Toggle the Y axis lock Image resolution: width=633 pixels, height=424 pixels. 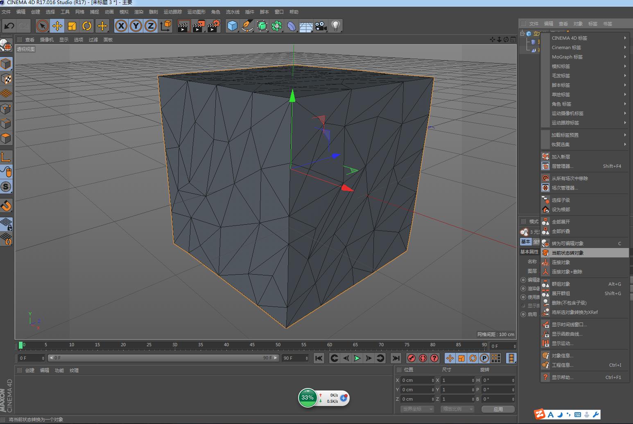tap(136, 26)
